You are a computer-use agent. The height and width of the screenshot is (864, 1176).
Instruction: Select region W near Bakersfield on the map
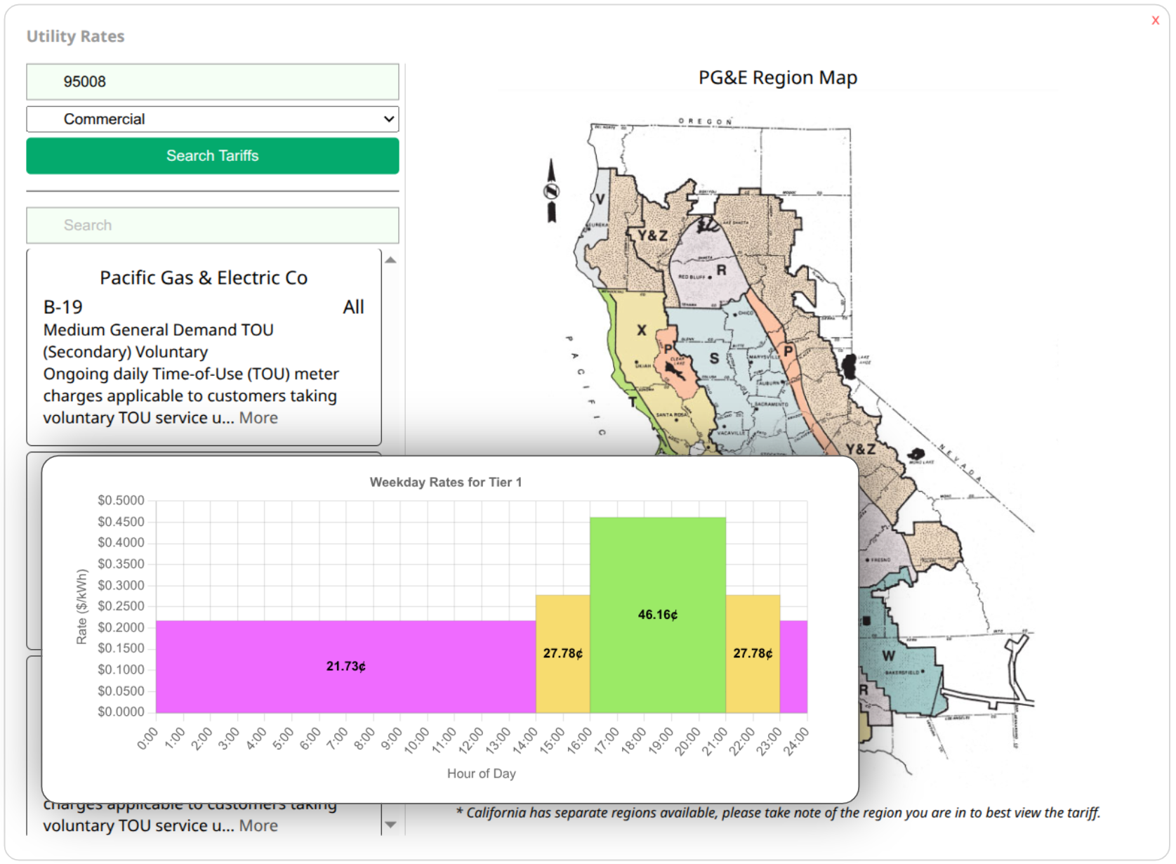888,655
